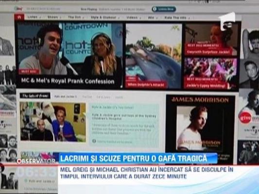Click the children's hospital photo
This screenshot has height=194, width=259.
53,122
